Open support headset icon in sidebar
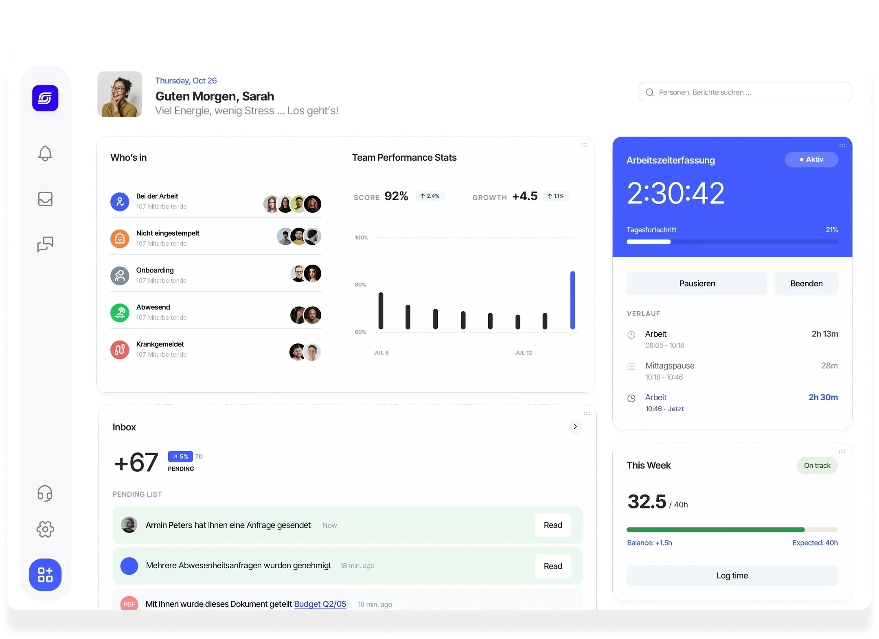 (45, 493)
